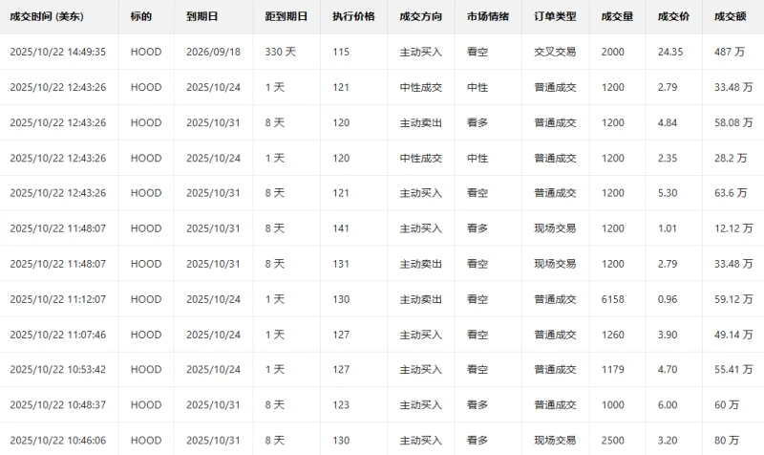Click the 成交方向 column header
The height and width of the screenshot is (455, 764).
420,17
